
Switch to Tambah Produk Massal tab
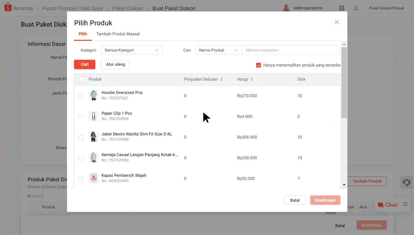(x=118, y=34)
